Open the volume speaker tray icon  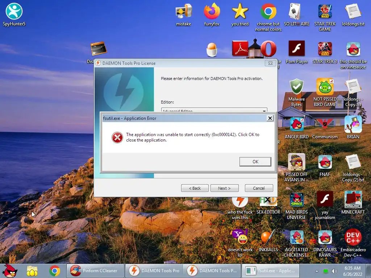click(334, 271)
